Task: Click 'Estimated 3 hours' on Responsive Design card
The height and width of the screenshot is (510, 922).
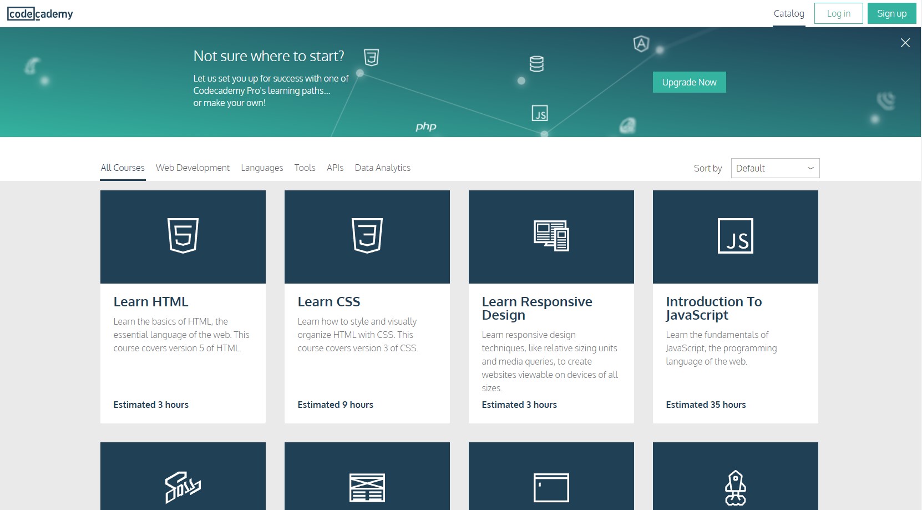Action: (x=519, y=405)
